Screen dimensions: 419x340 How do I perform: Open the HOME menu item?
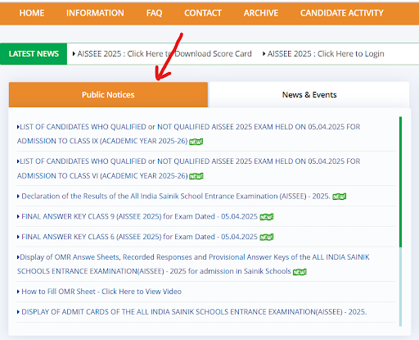coord(32,13)
